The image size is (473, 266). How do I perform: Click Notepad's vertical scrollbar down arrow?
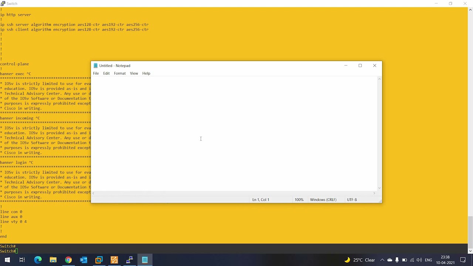(380, 188)
